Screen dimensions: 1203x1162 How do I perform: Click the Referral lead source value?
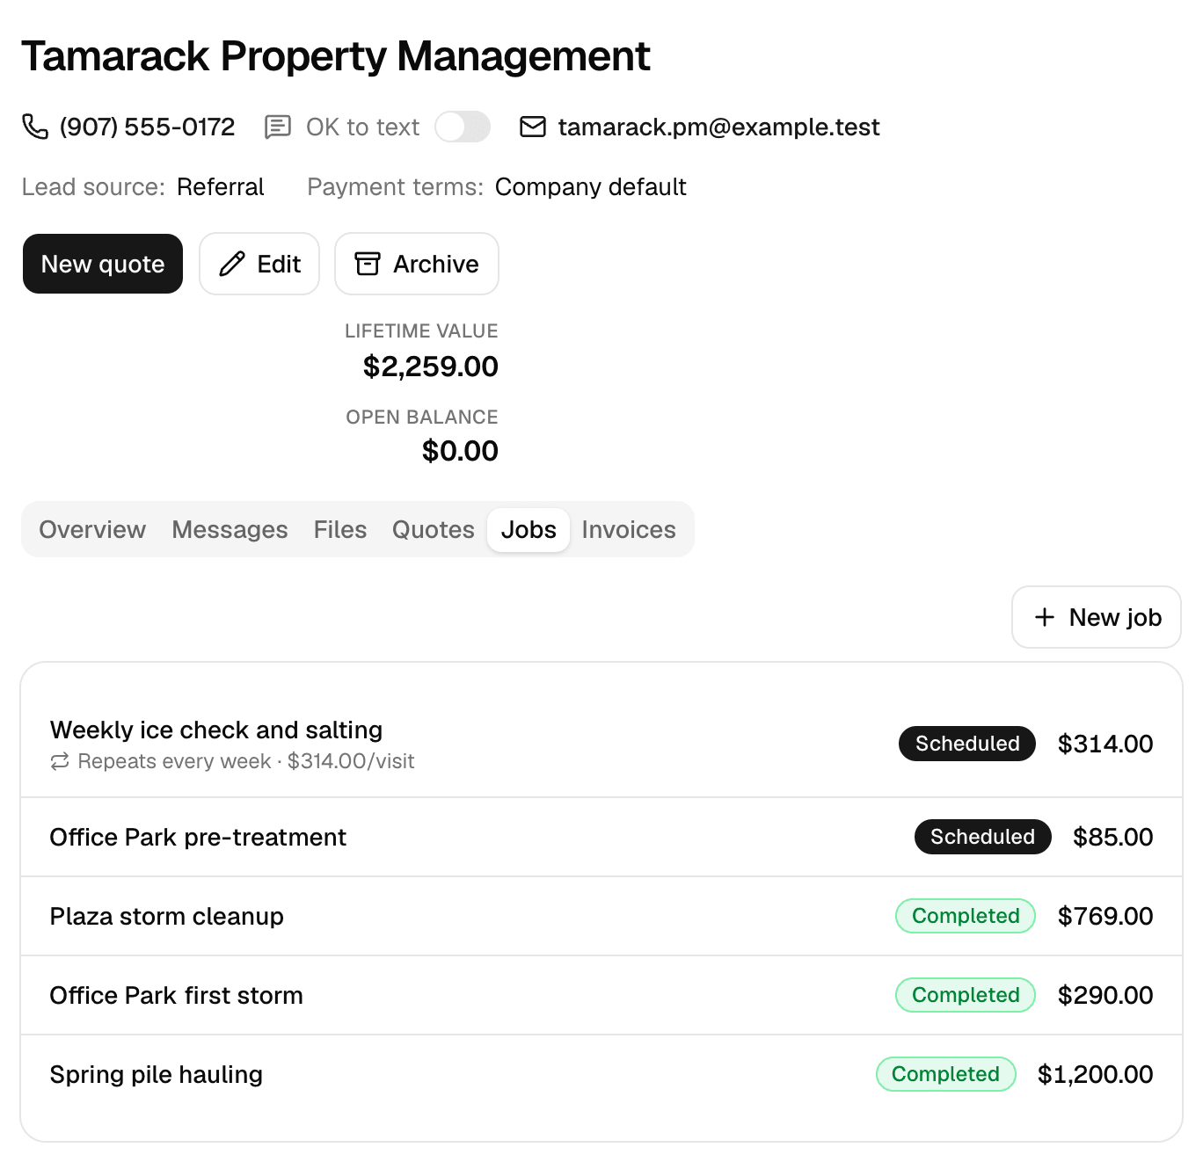point(221,186)
